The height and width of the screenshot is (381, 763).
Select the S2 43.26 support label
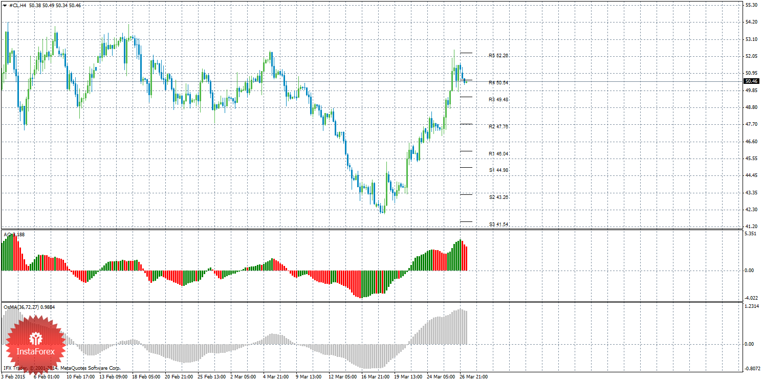click(498, 197)
